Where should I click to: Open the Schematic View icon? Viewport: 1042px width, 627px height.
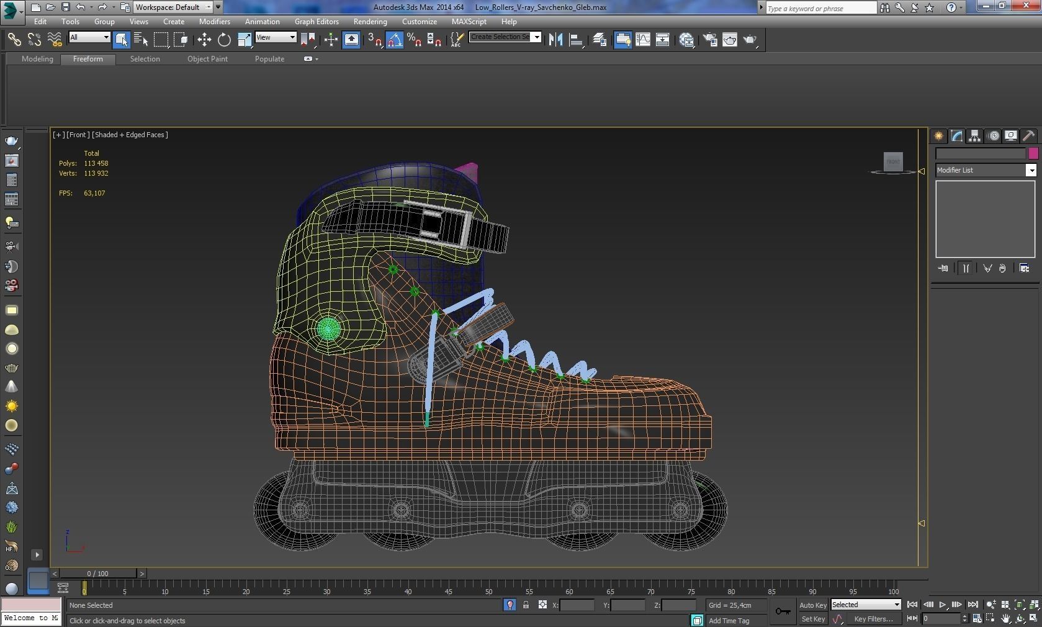[662, 40]
